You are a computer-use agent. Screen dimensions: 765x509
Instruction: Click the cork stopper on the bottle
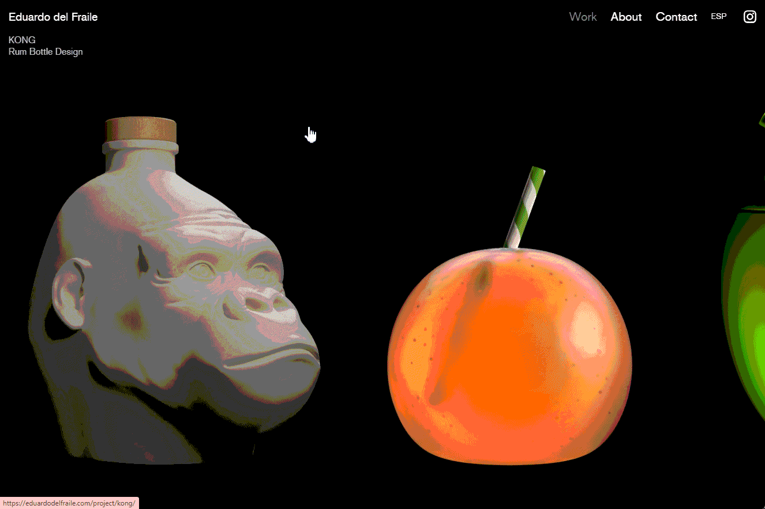click(141, 129)
